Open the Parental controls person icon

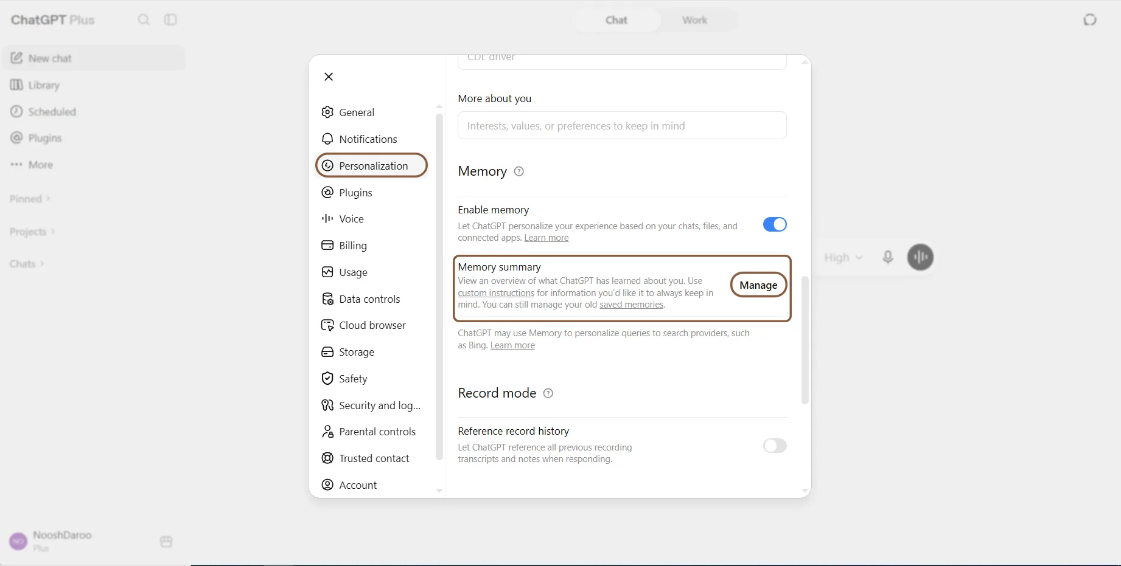(x=327, y=432)
